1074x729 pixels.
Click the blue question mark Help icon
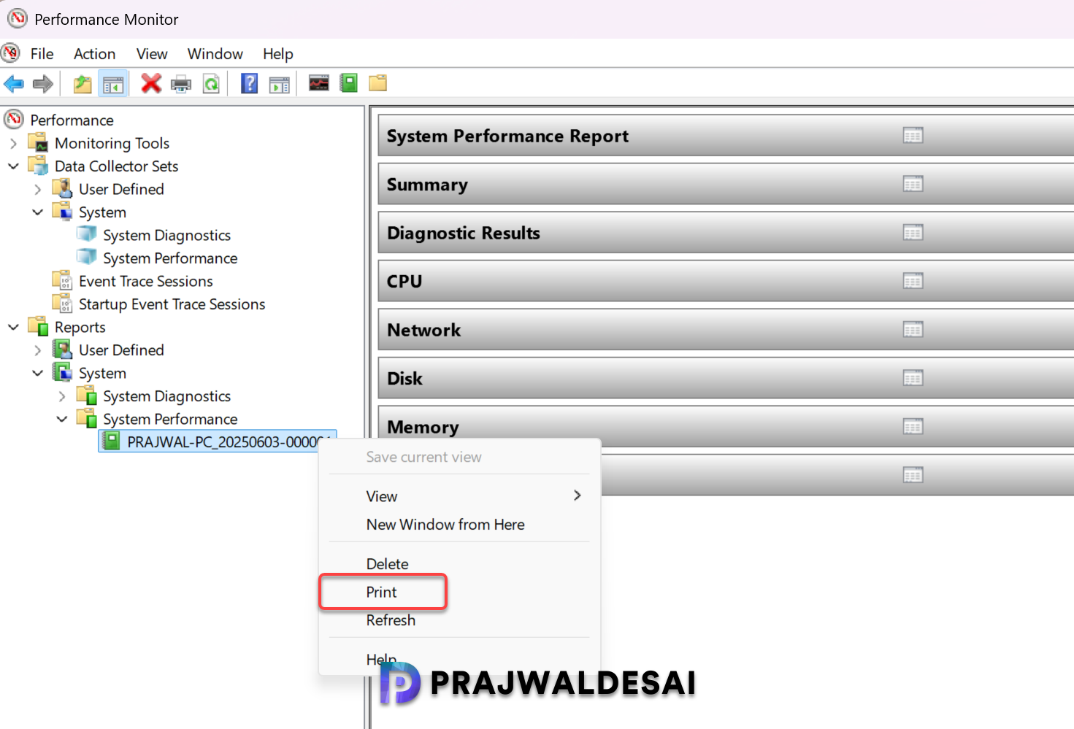point(250,83)
